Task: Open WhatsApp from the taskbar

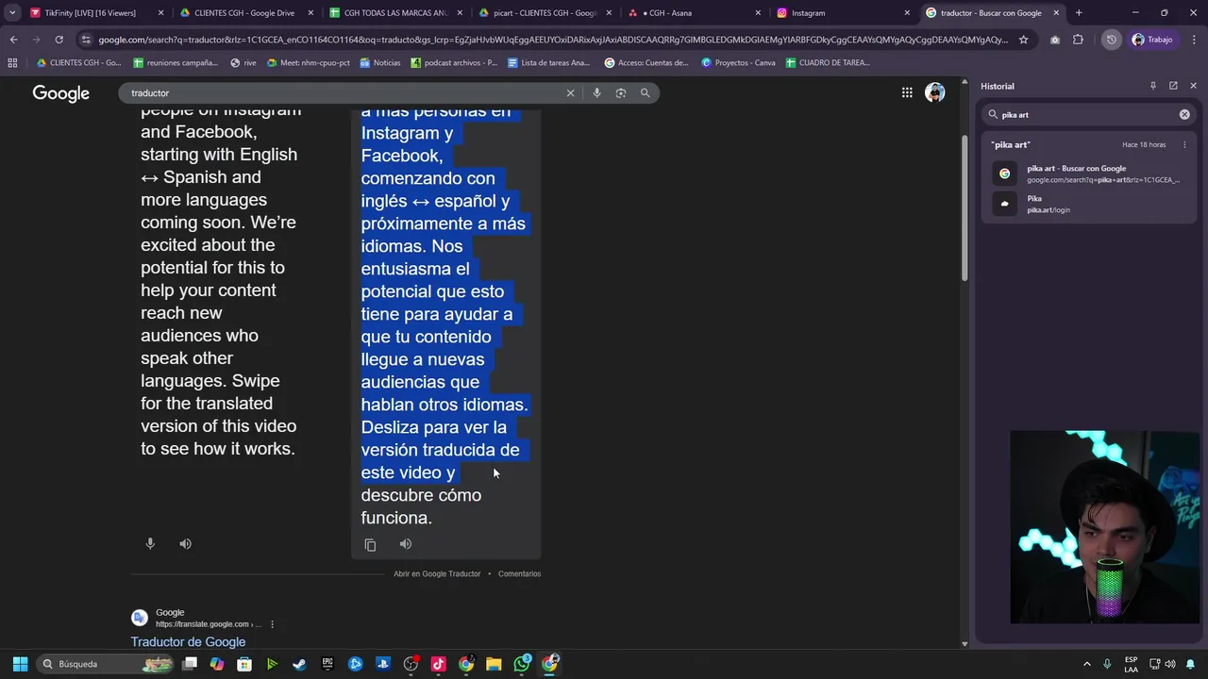Action: [522, 664]
